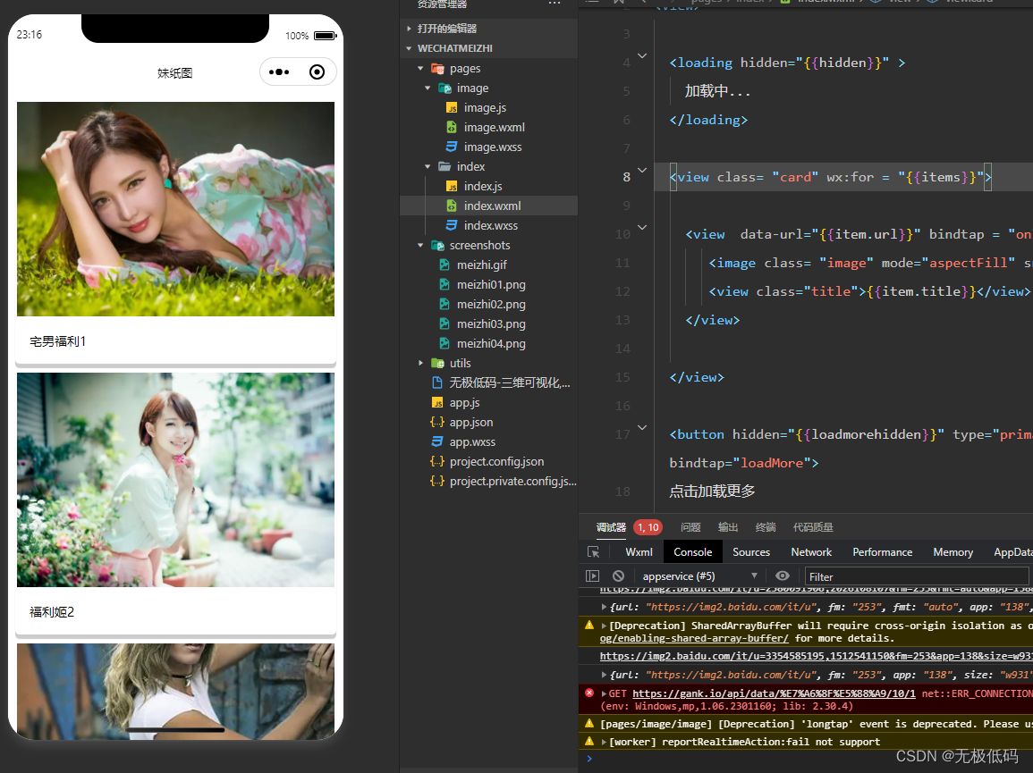Click the pages folder icon

click(437, 68)
